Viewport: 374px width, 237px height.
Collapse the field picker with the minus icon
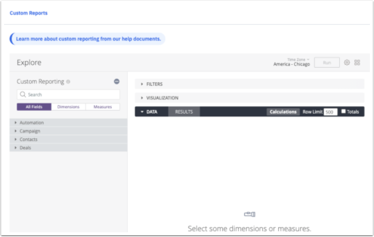(x=116, y=82)
